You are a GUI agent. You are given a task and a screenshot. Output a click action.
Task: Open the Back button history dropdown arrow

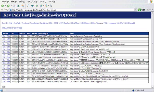pyautogui.click(x=5, y=6)
